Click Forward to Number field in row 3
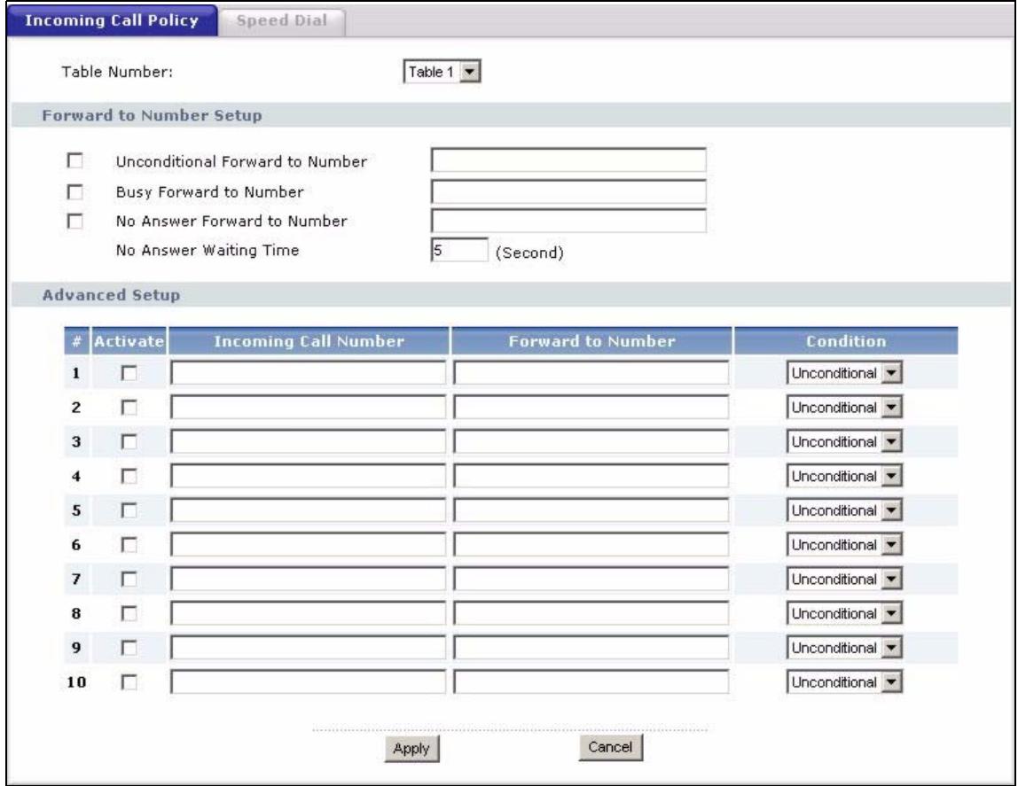This screenshot has height=786, width=1018. pyautogui.click(x=591, y=441)
